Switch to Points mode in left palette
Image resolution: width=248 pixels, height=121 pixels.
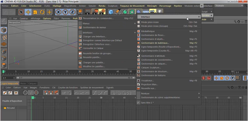pos(4,51)
